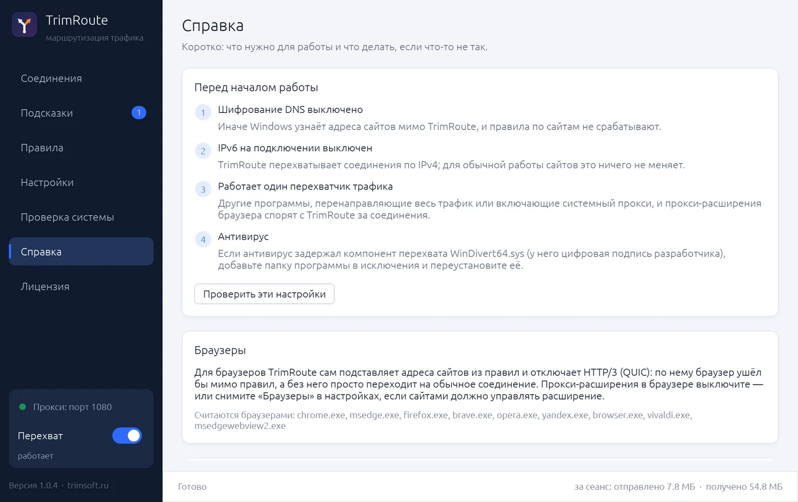The image size is (798, 502).
Task: Click Работает один перехватчик трафика heading
Action: pos(305,187)
